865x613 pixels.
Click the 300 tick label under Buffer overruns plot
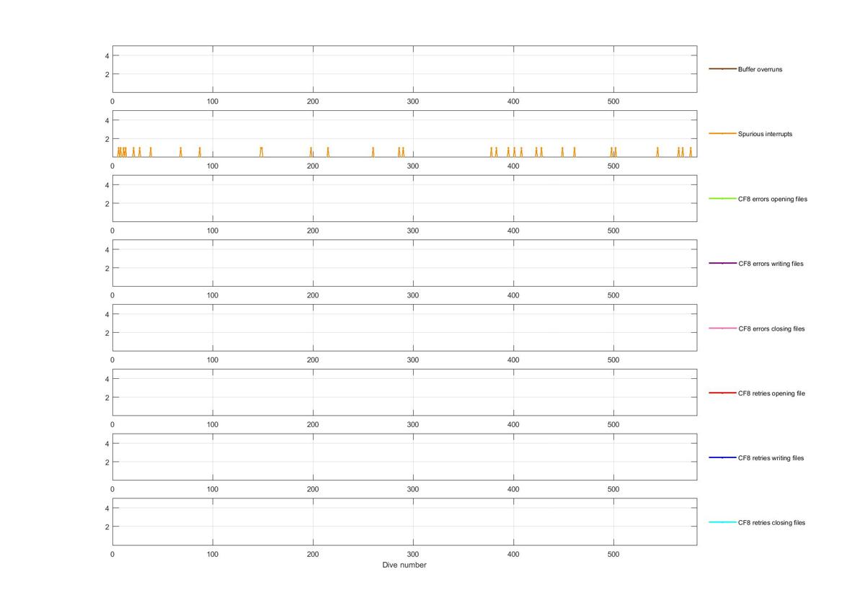[413, 102]
